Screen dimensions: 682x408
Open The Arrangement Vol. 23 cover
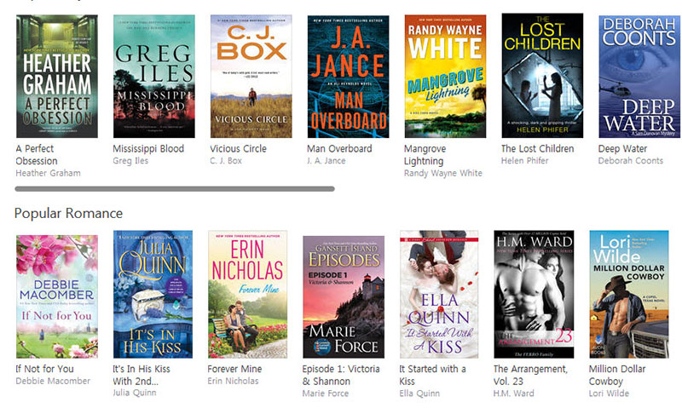click(x=534, y=294)
